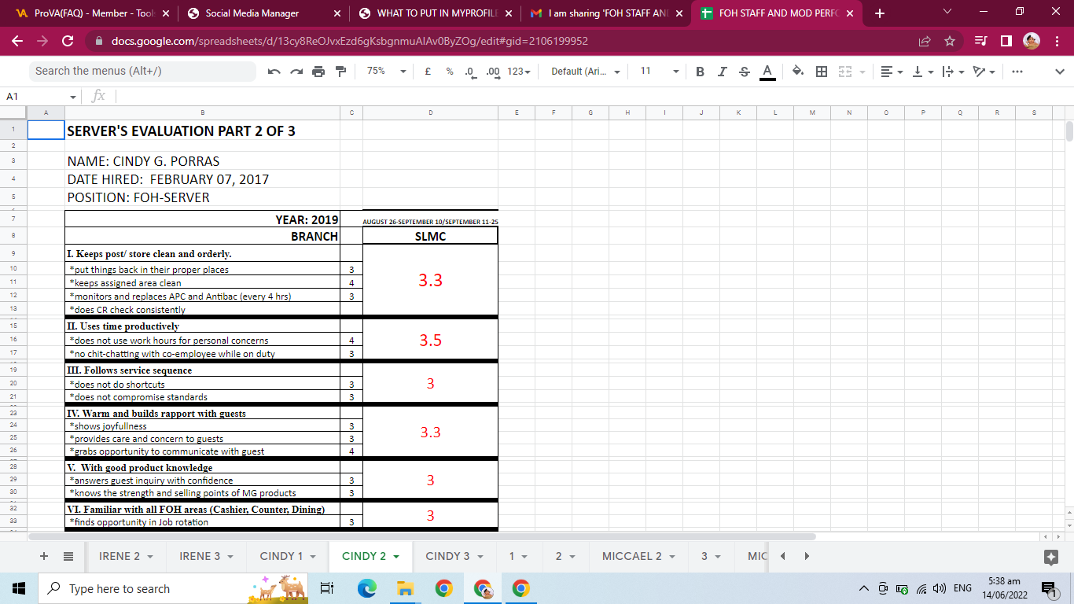Bookmark the page with the star
Image resolution: width=1074 pixels, height=604 pixels.
[x=951, y=42]
